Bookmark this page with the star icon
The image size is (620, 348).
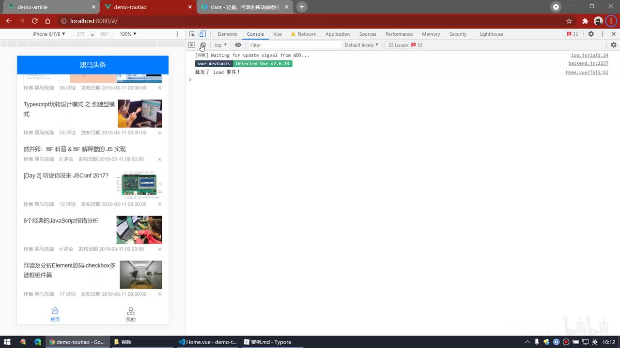(569, 21)
